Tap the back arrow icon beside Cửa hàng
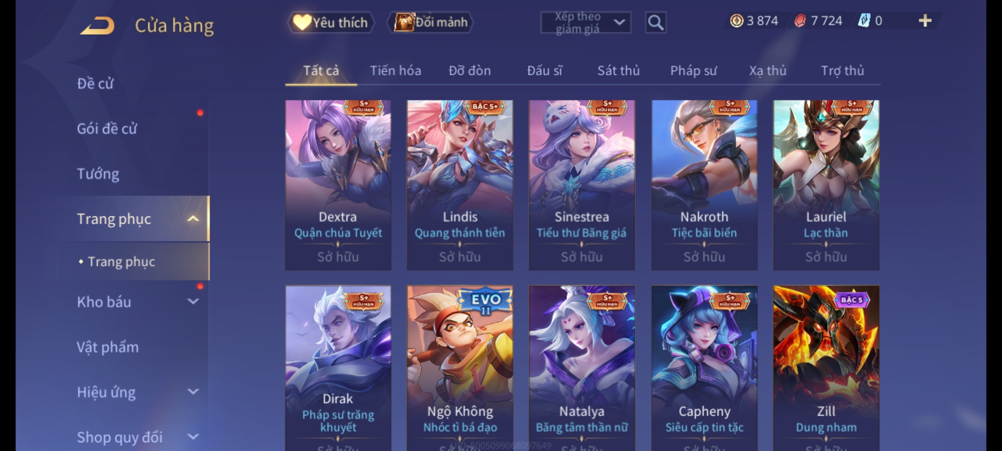Screen dimensions: 1002x451 97,25
